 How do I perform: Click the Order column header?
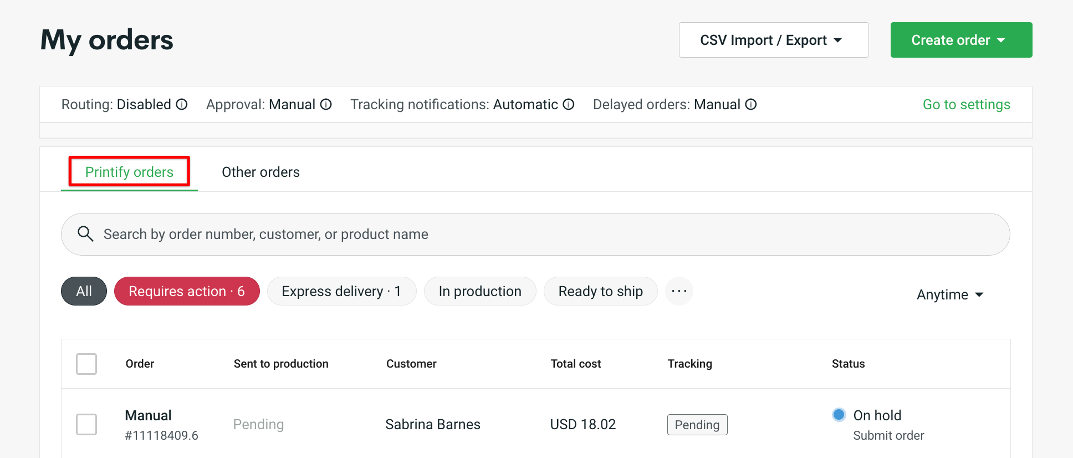(x=140, y=364)
